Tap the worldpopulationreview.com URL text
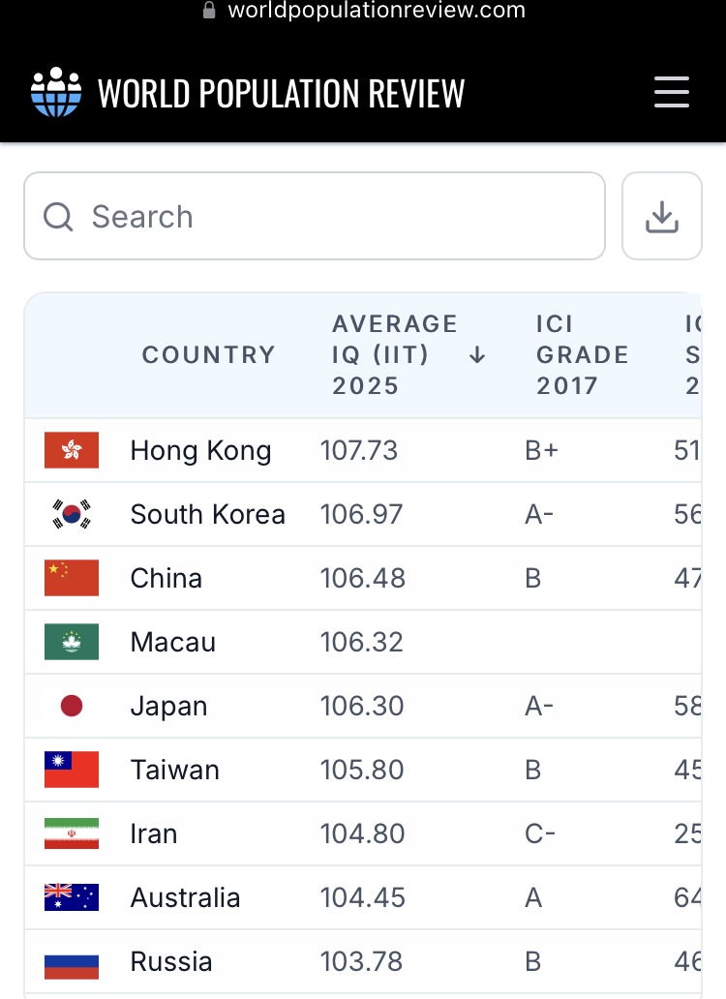 tap(377, 11)
